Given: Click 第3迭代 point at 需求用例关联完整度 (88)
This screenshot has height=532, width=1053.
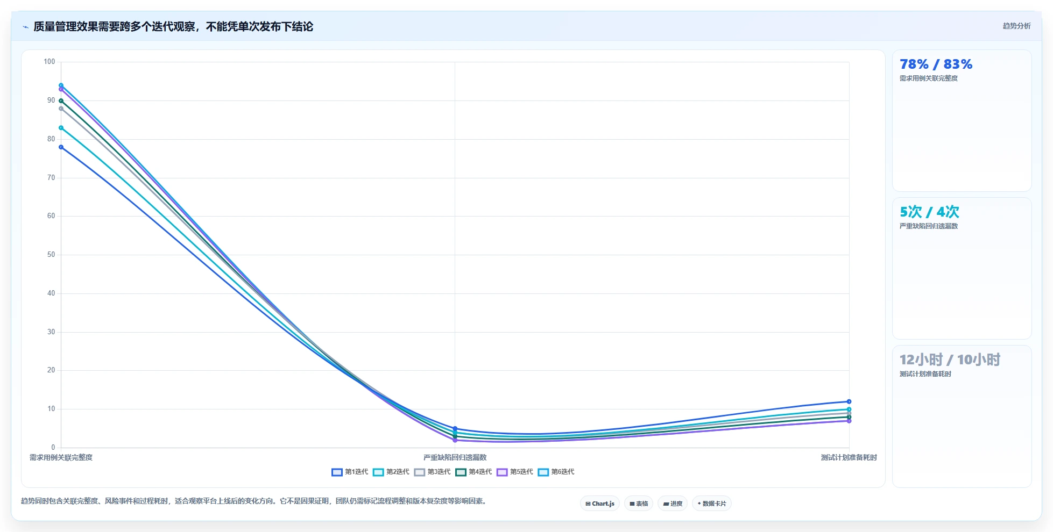Looking at the screenshot, I should (61, 109).
